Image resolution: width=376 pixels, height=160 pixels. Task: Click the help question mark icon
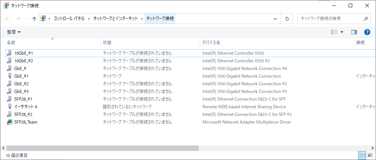367,32
